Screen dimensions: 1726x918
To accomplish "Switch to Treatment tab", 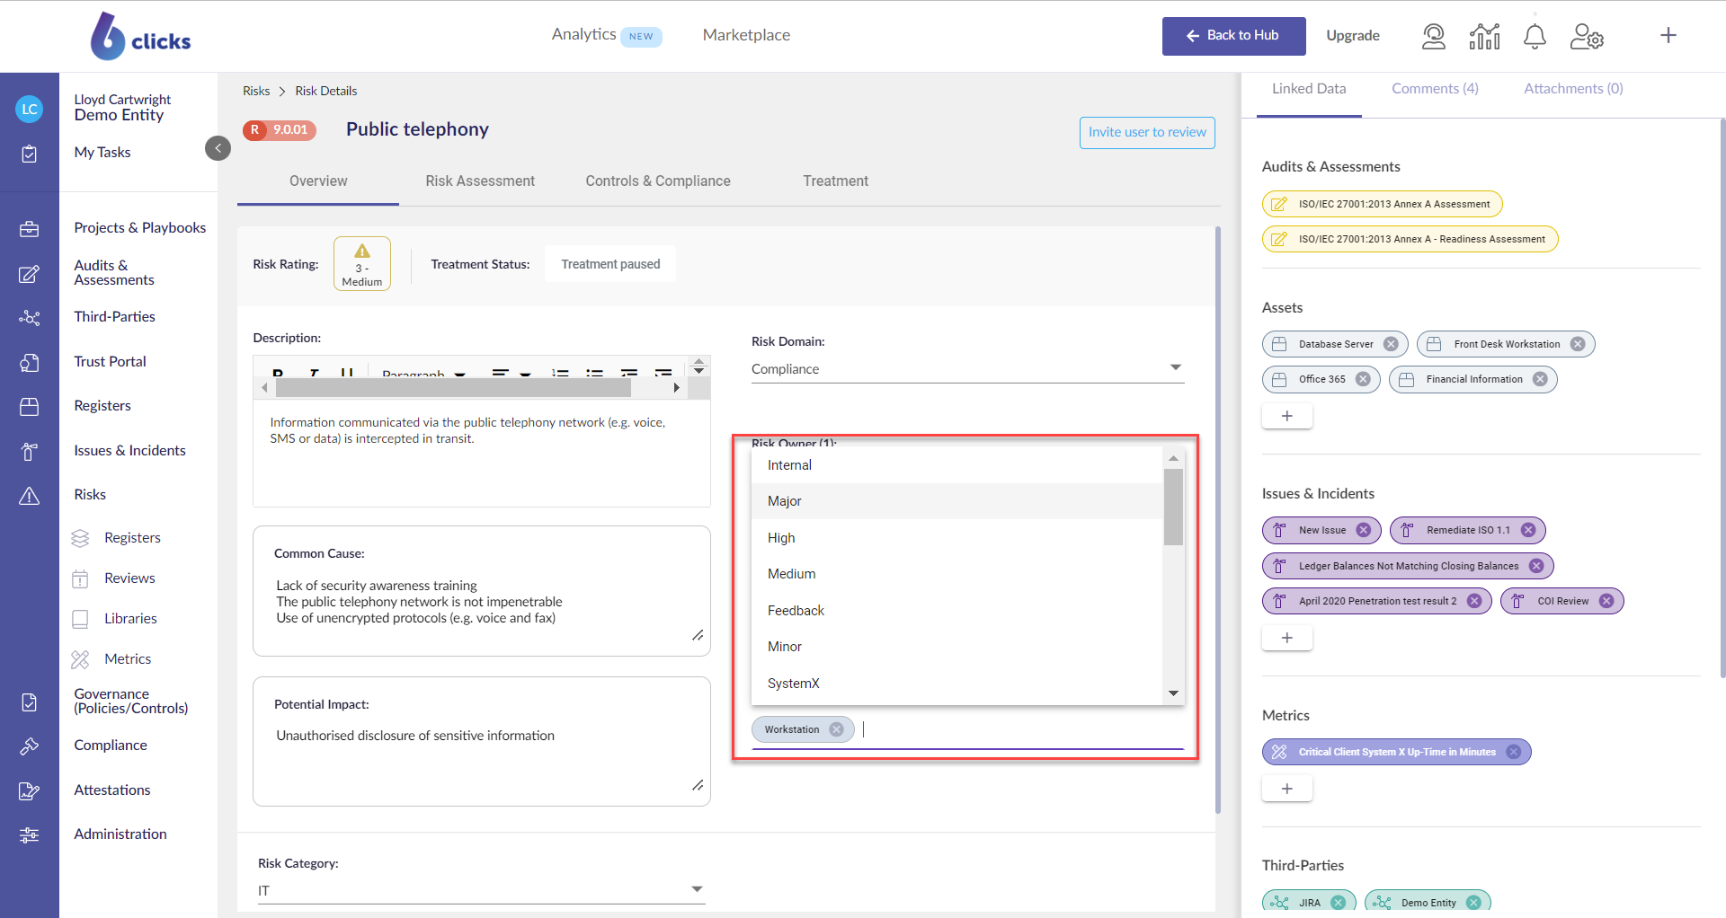I will (836, 181).
